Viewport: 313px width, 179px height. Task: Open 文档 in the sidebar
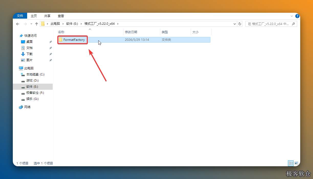(x=29, y=48)
